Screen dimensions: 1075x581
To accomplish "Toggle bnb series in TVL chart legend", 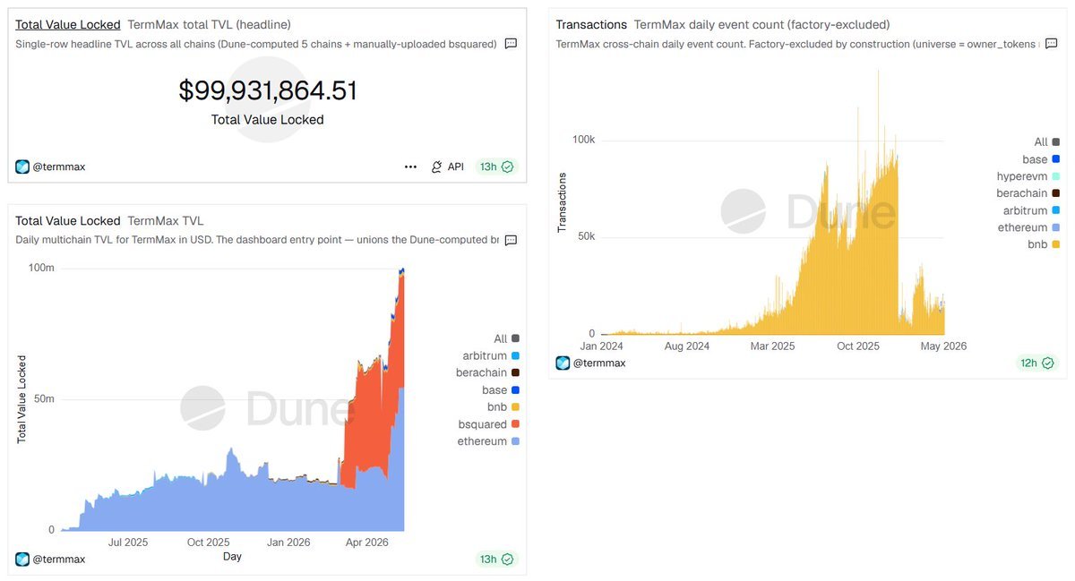I will (x=503, y=407).
